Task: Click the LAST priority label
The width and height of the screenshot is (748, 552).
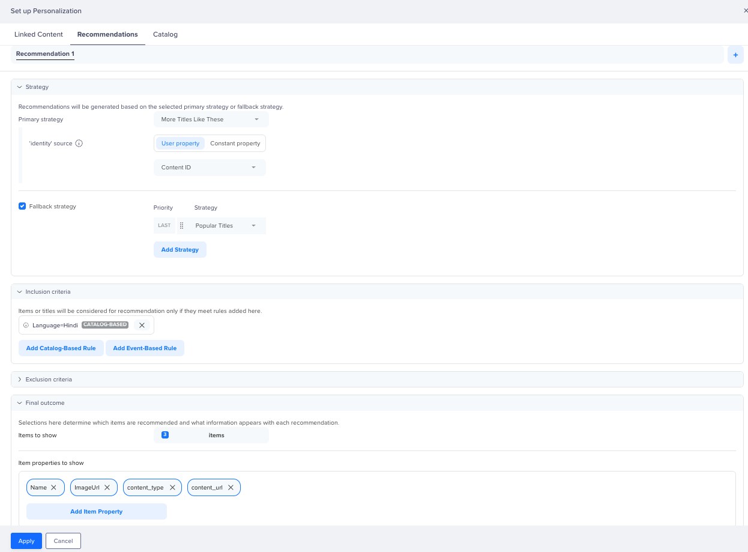Action: (x=164, y=226)
